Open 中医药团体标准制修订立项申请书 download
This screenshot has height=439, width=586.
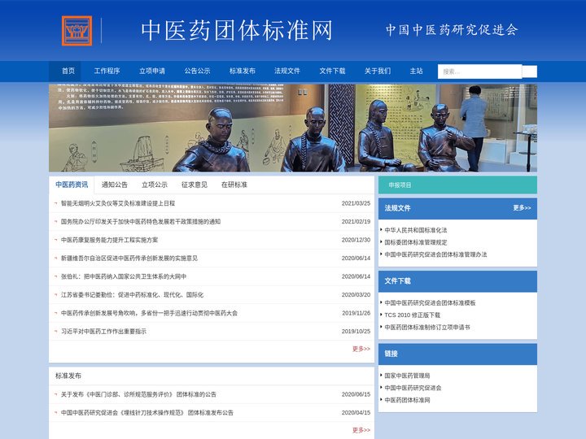(x=427, y=328)
